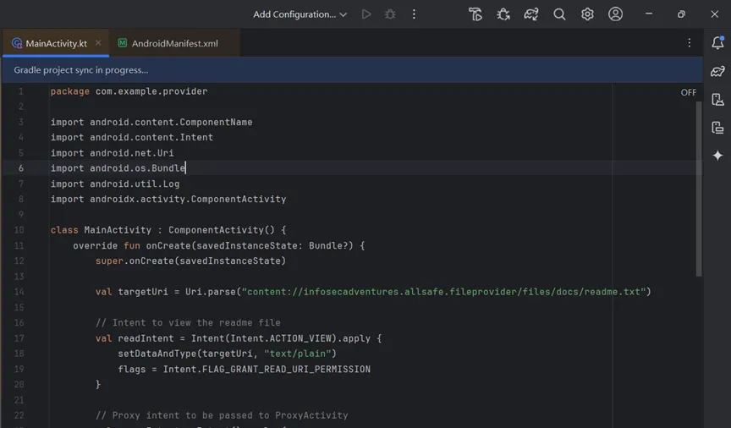Open the Notifications bell panel
This screenshot has width=731, height=428.
pos(717,43)
